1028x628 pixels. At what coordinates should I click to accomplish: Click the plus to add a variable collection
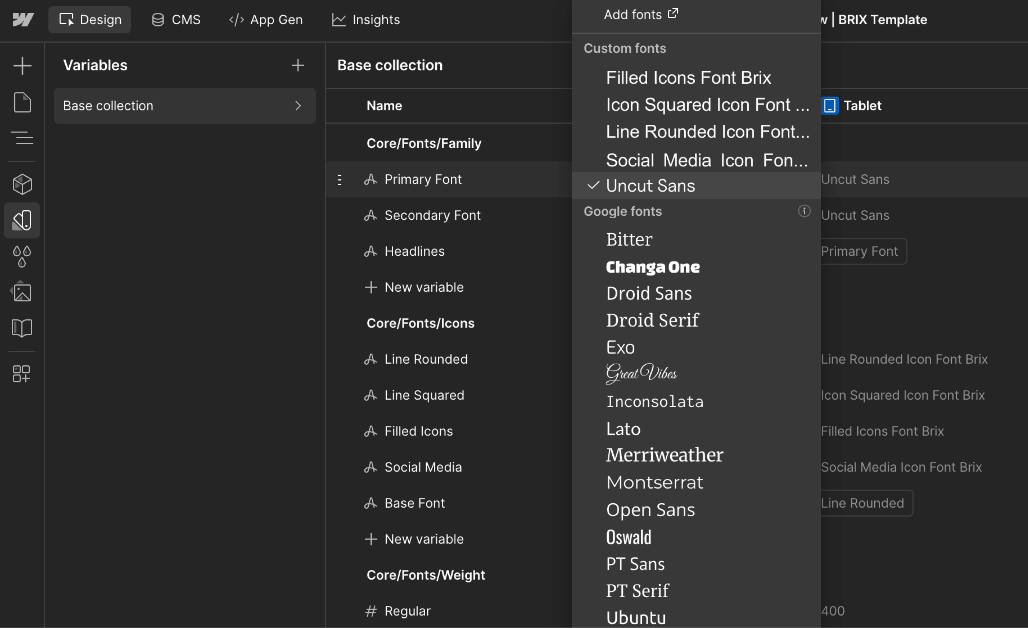tap(298, 65)
